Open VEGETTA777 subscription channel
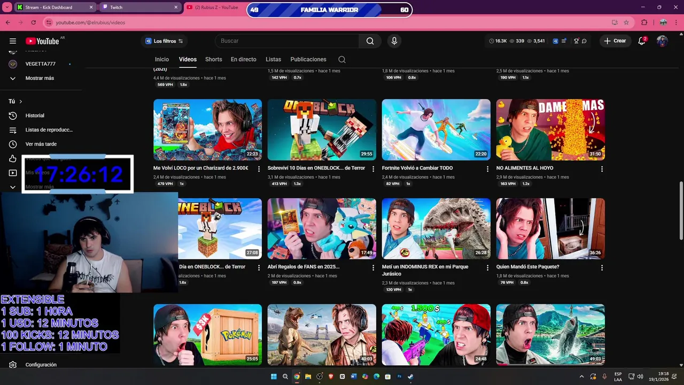This screenshot has height=385, width=684. [41, 64]
